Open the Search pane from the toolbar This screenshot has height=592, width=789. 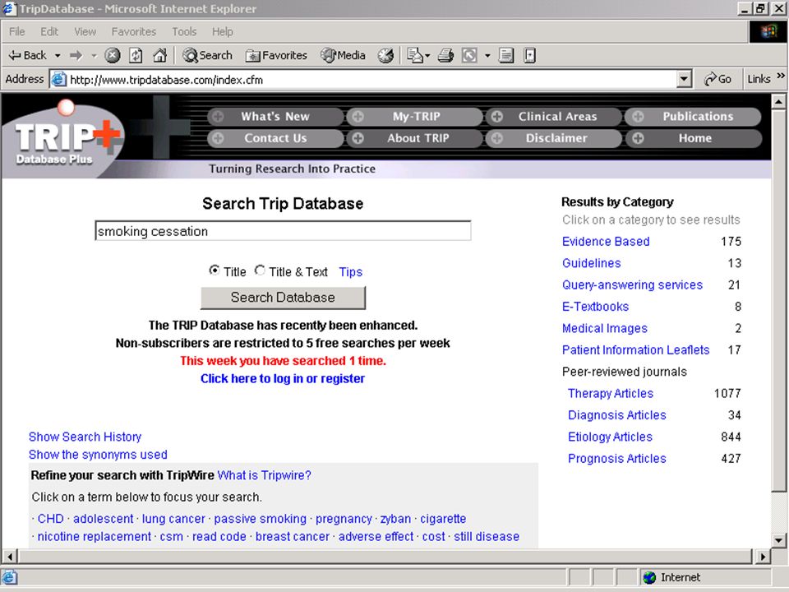click(x=207, y=55)
